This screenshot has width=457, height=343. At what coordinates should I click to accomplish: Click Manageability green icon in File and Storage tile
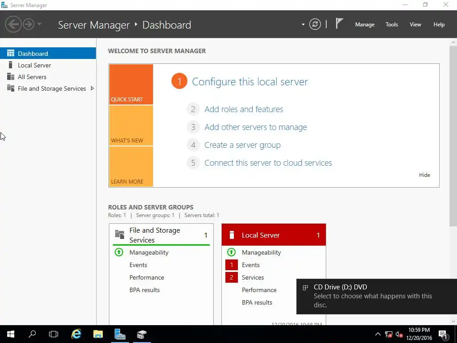pyautogui.click(x=119, y=252)
